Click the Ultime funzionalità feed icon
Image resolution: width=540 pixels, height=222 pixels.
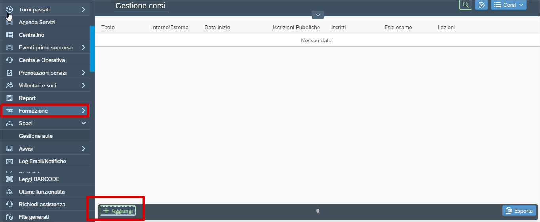coord(10,192)
